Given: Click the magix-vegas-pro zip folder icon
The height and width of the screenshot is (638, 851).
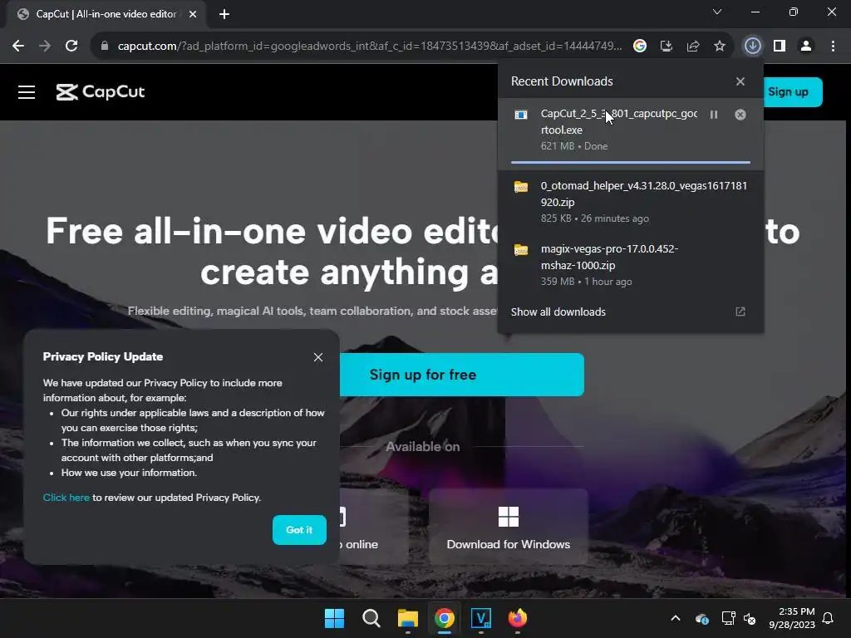Looking at the screenshot, I should point(521,249).
